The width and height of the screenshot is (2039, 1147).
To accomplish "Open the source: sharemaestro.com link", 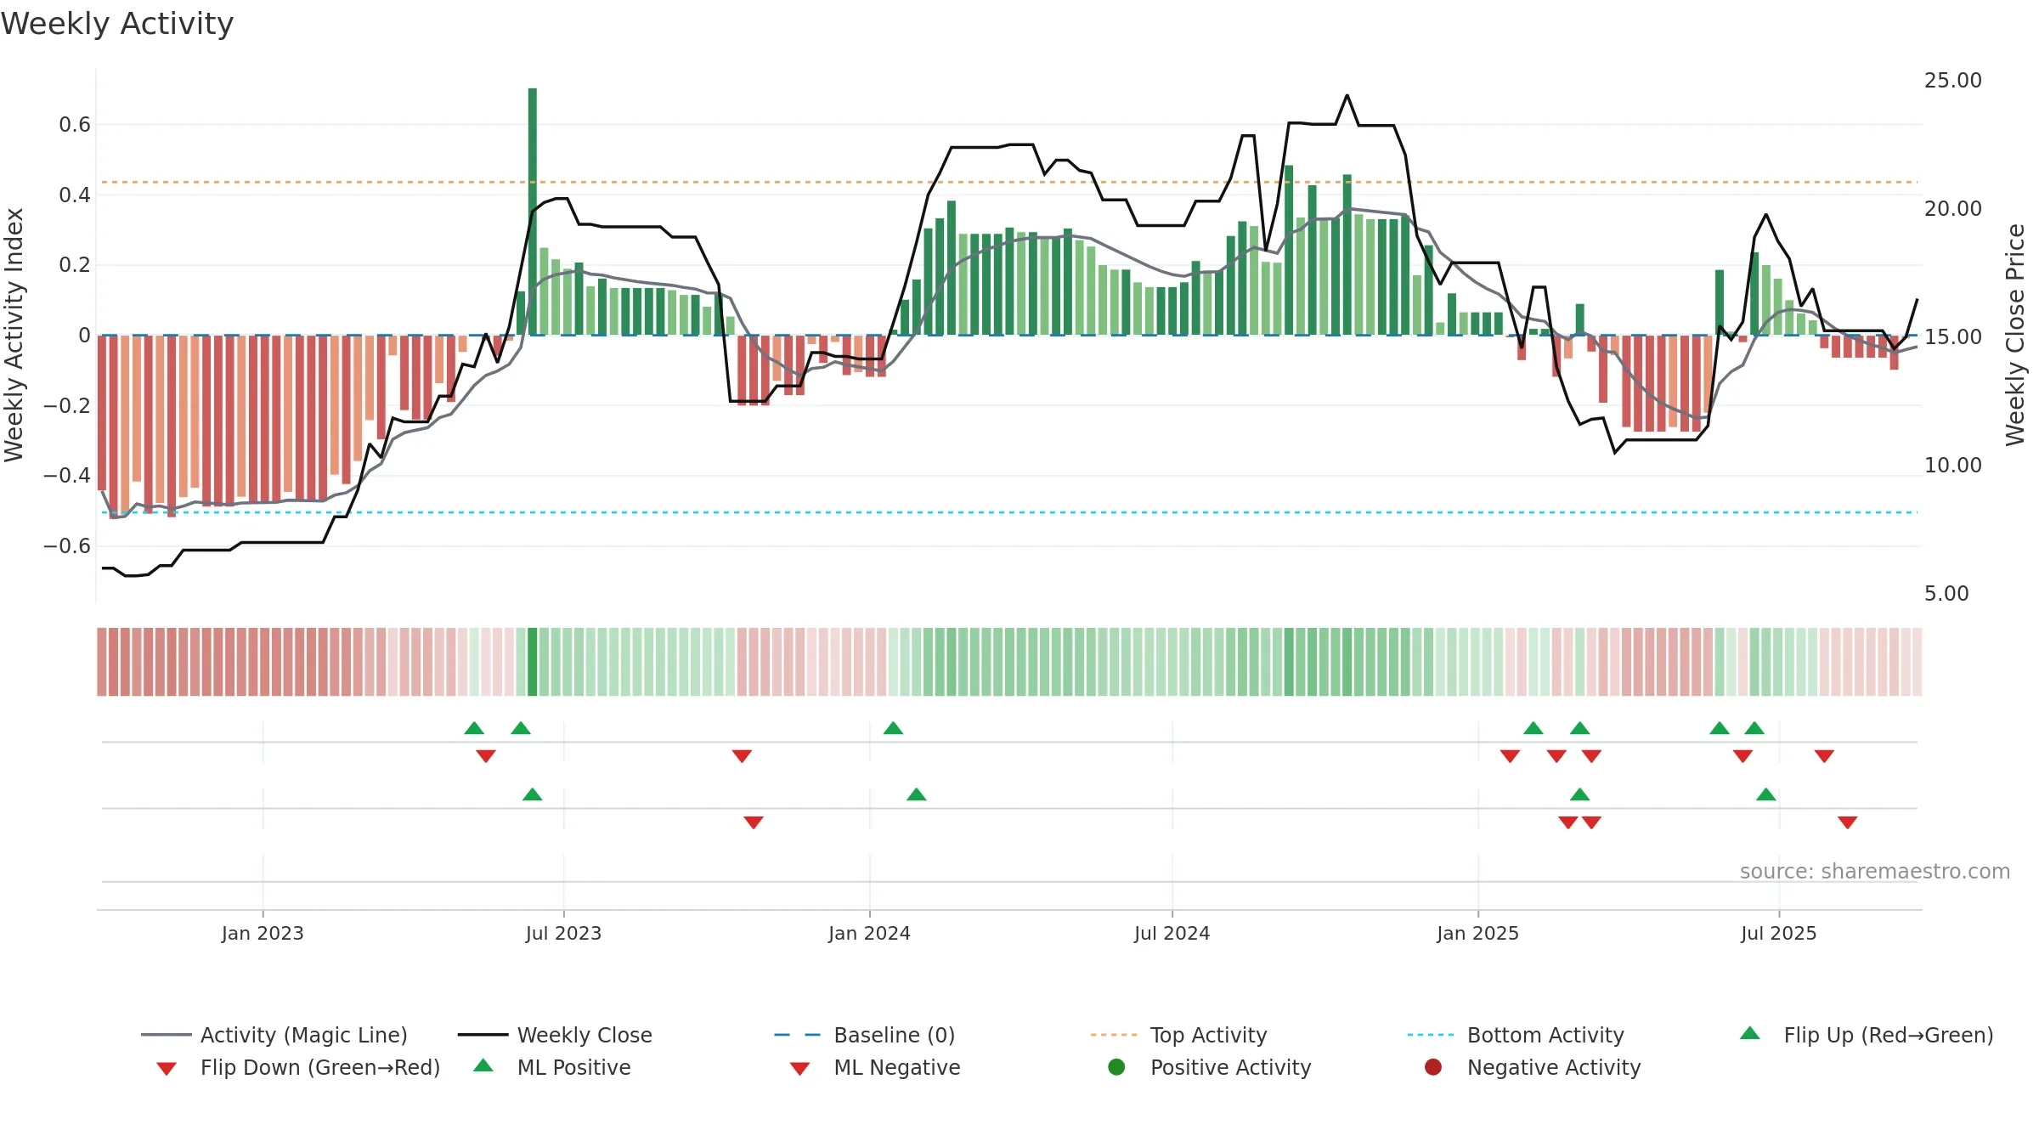I will (1875, 872).
